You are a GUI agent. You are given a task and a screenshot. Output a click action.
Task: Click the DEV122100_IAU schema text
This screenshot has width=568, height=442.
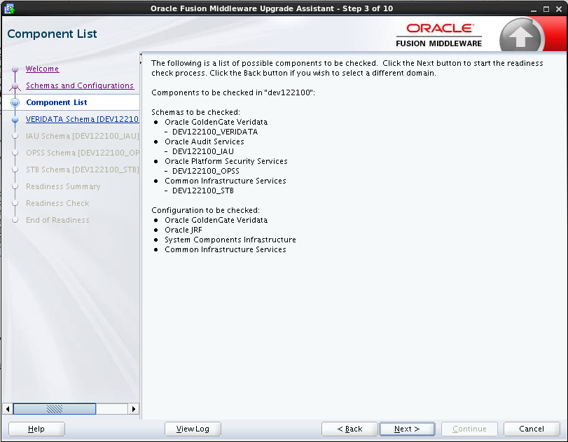(203, 151)
